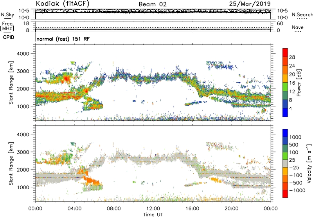
Task: Click the '1000' tick on velocity panel
Action: click(23, 187)
